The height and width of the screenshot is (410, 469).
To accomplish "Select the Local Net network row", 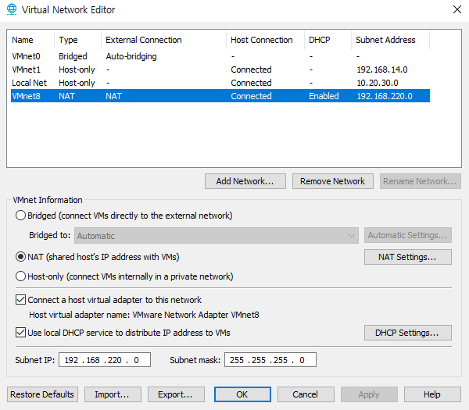I will [x=220, y=83].
